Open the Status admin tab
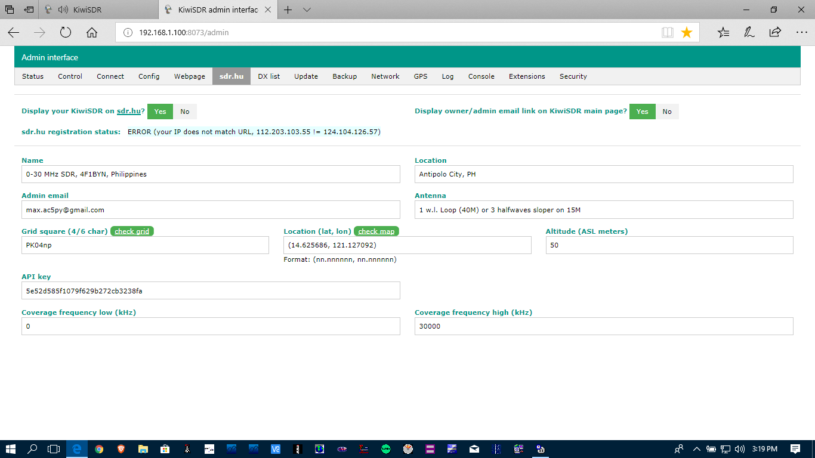This screenshot has width=815, height=458. 33,76
